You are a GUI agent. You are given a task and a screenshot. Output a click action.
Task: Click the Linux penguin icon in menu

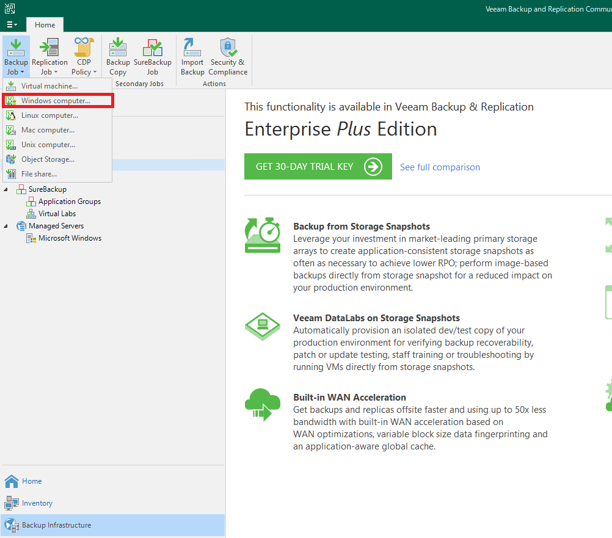click(x=11, y=115)
